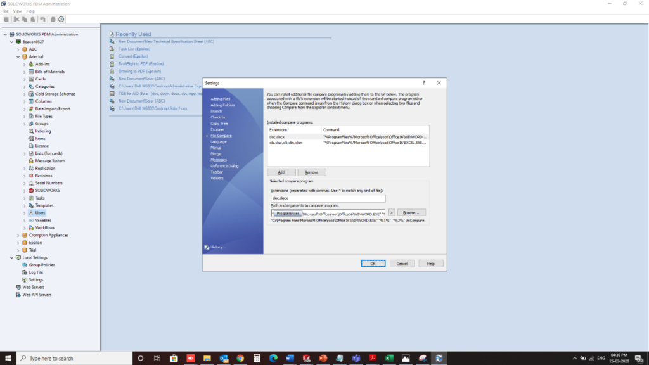Open recent item Task List (Epsilon)

pyautogui.click(x=134, y=49)
